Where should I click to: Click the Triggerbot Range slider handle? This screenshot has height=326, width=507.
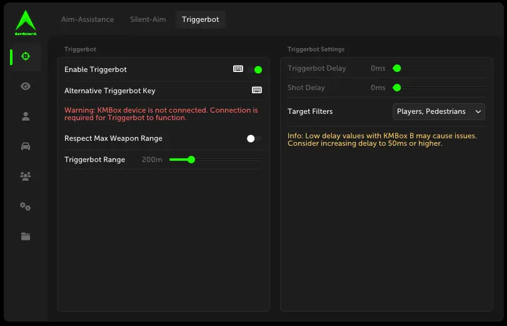[x=191, y=160]
